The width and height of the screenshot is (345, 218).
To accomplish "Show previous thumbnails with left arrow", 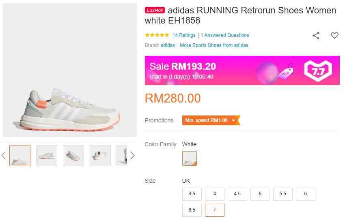I will 4,156.
